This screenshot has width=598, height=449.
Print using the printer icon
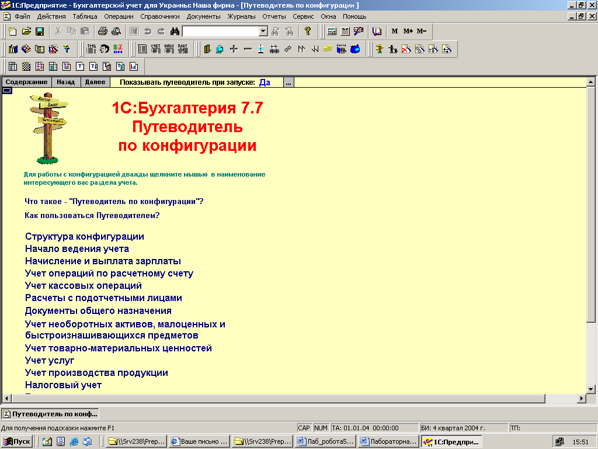point(103,32)
